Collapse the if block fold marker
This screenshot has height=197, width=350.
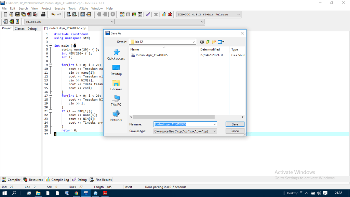coord(51,111)
